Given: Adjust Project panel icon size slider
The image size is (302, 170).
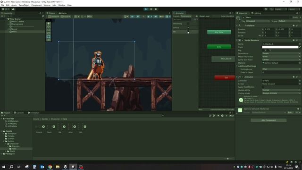Looking at the screenshot, I should tap(228, 159).
